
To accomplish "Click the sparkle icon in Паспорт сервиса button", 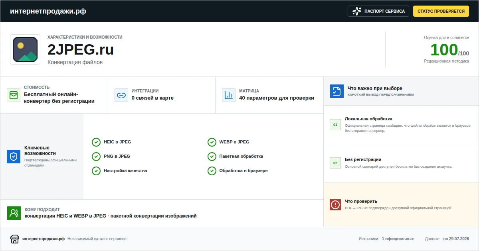I will [x=357, y=11].
